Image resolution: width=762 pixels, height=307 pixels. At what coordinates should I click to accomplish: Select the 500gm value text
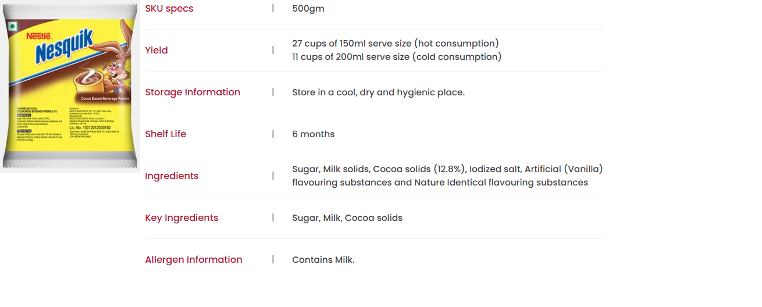(x=308, y=8)
